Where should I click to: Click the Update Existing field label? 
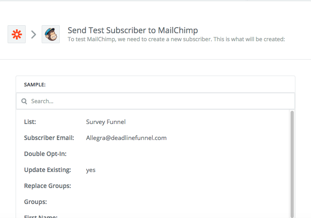(47, 170)
